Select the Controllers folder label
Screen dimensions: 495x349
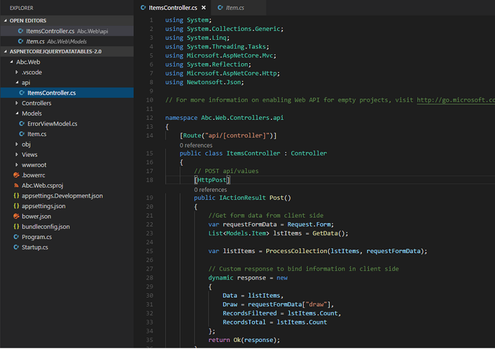pyautogui.click(x=36, y=103)
